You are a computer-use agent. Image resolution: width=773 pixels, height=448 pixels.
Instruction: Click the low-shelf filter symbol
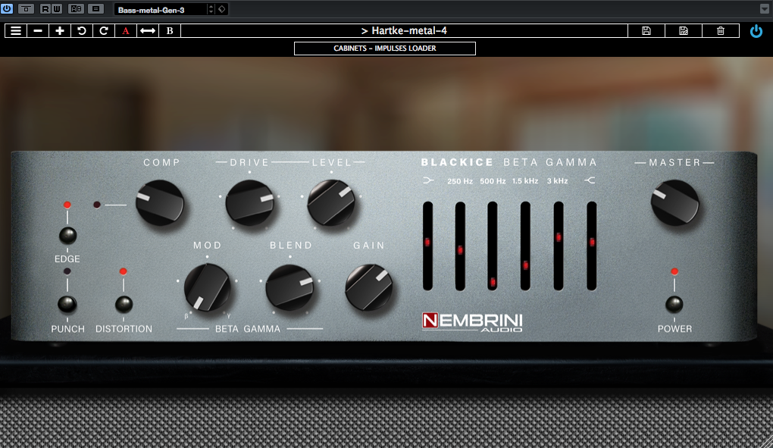pos(428,180)
